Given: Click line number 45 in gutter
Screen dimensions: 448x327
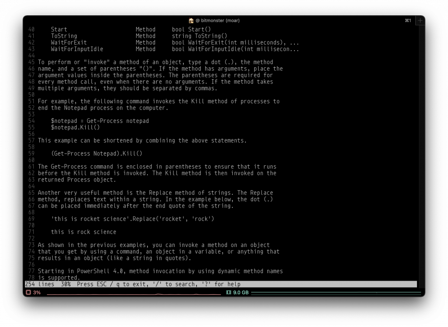Looking at the screenshot, I should pos(31,62).
